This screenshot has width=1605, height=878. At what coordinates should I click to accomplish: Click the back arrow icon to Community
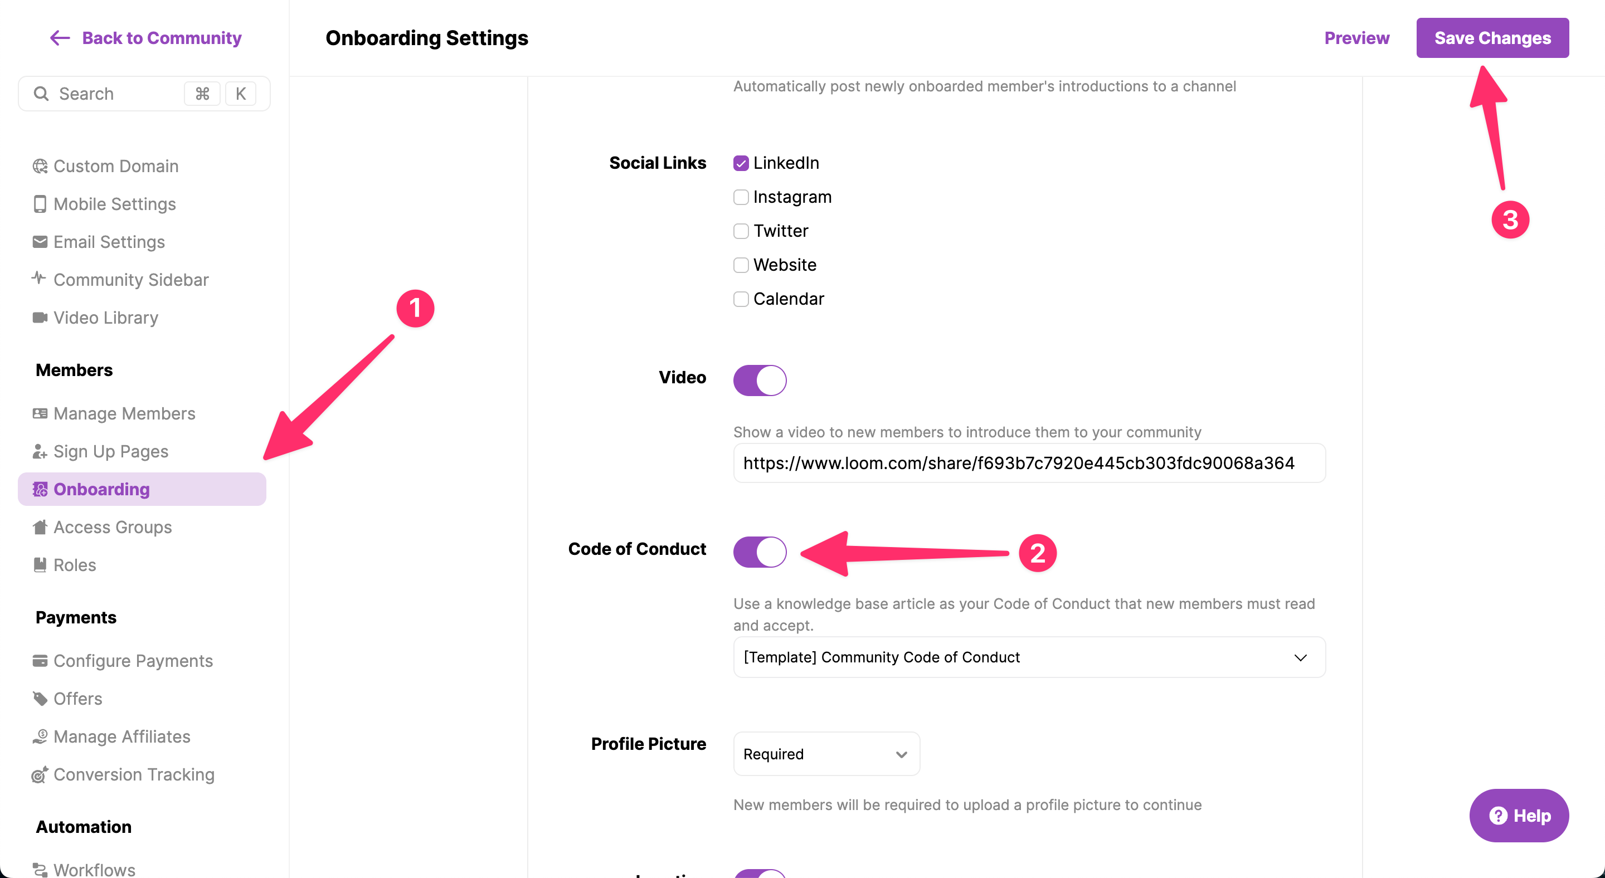point(60,38)
